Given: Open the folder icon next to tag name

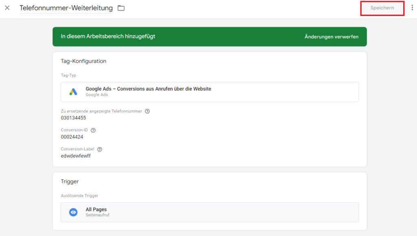Looking at the screenshot, I should click(x=121, y=8).
